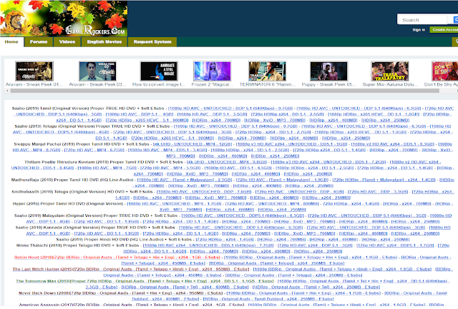Image resolution: width=458 pixels, height=309 pixels.
Task: Click the 'How to convert image' caption link
Action: [x=159, y=84]
